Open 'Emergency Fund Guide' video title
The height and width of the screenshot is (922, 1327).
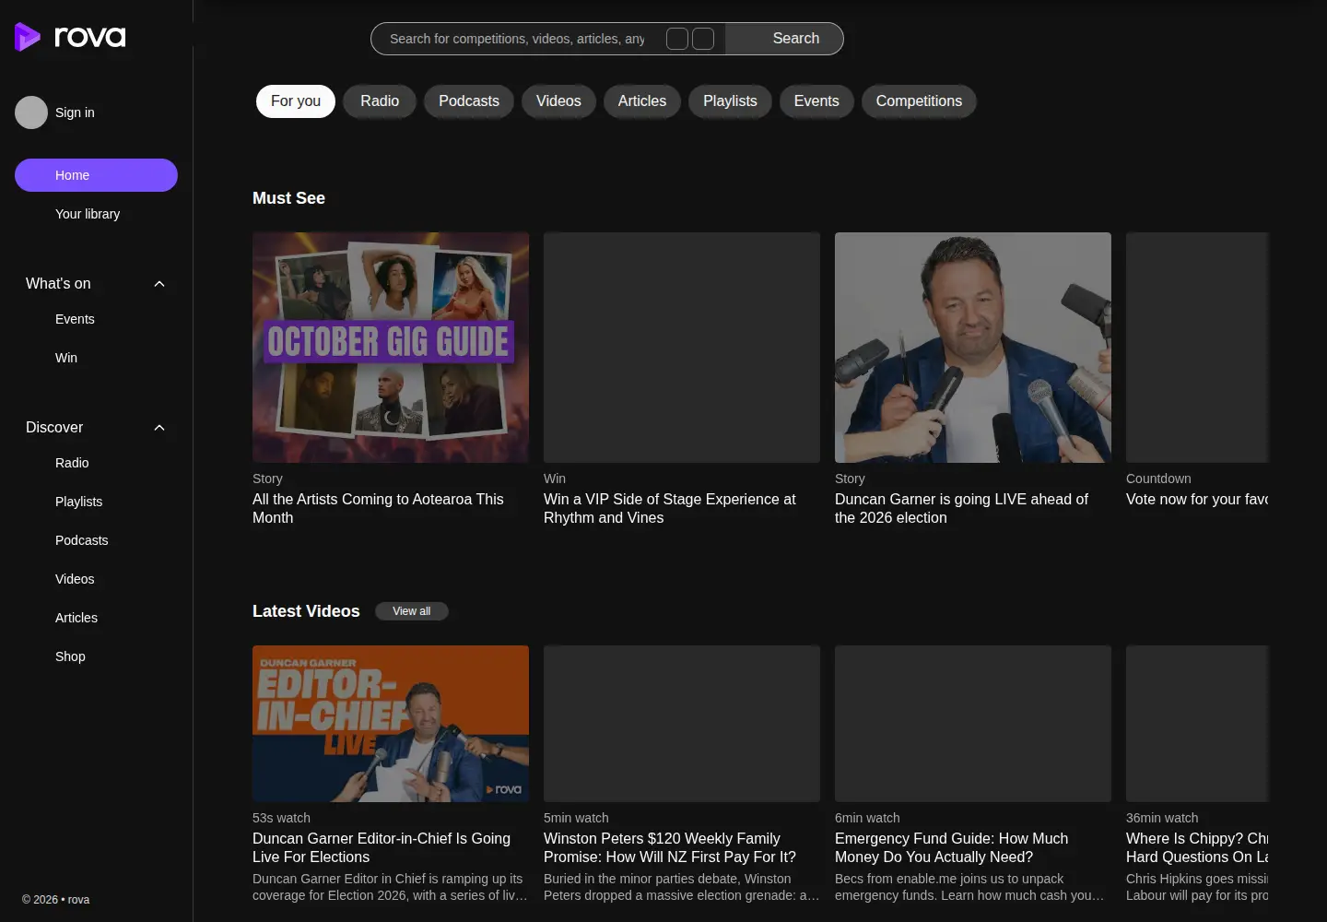[952, 847]
